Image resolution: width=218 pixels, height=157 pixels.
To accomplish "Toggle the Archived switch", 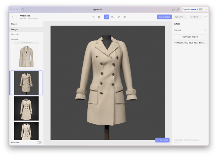I will tap(39, 142).
